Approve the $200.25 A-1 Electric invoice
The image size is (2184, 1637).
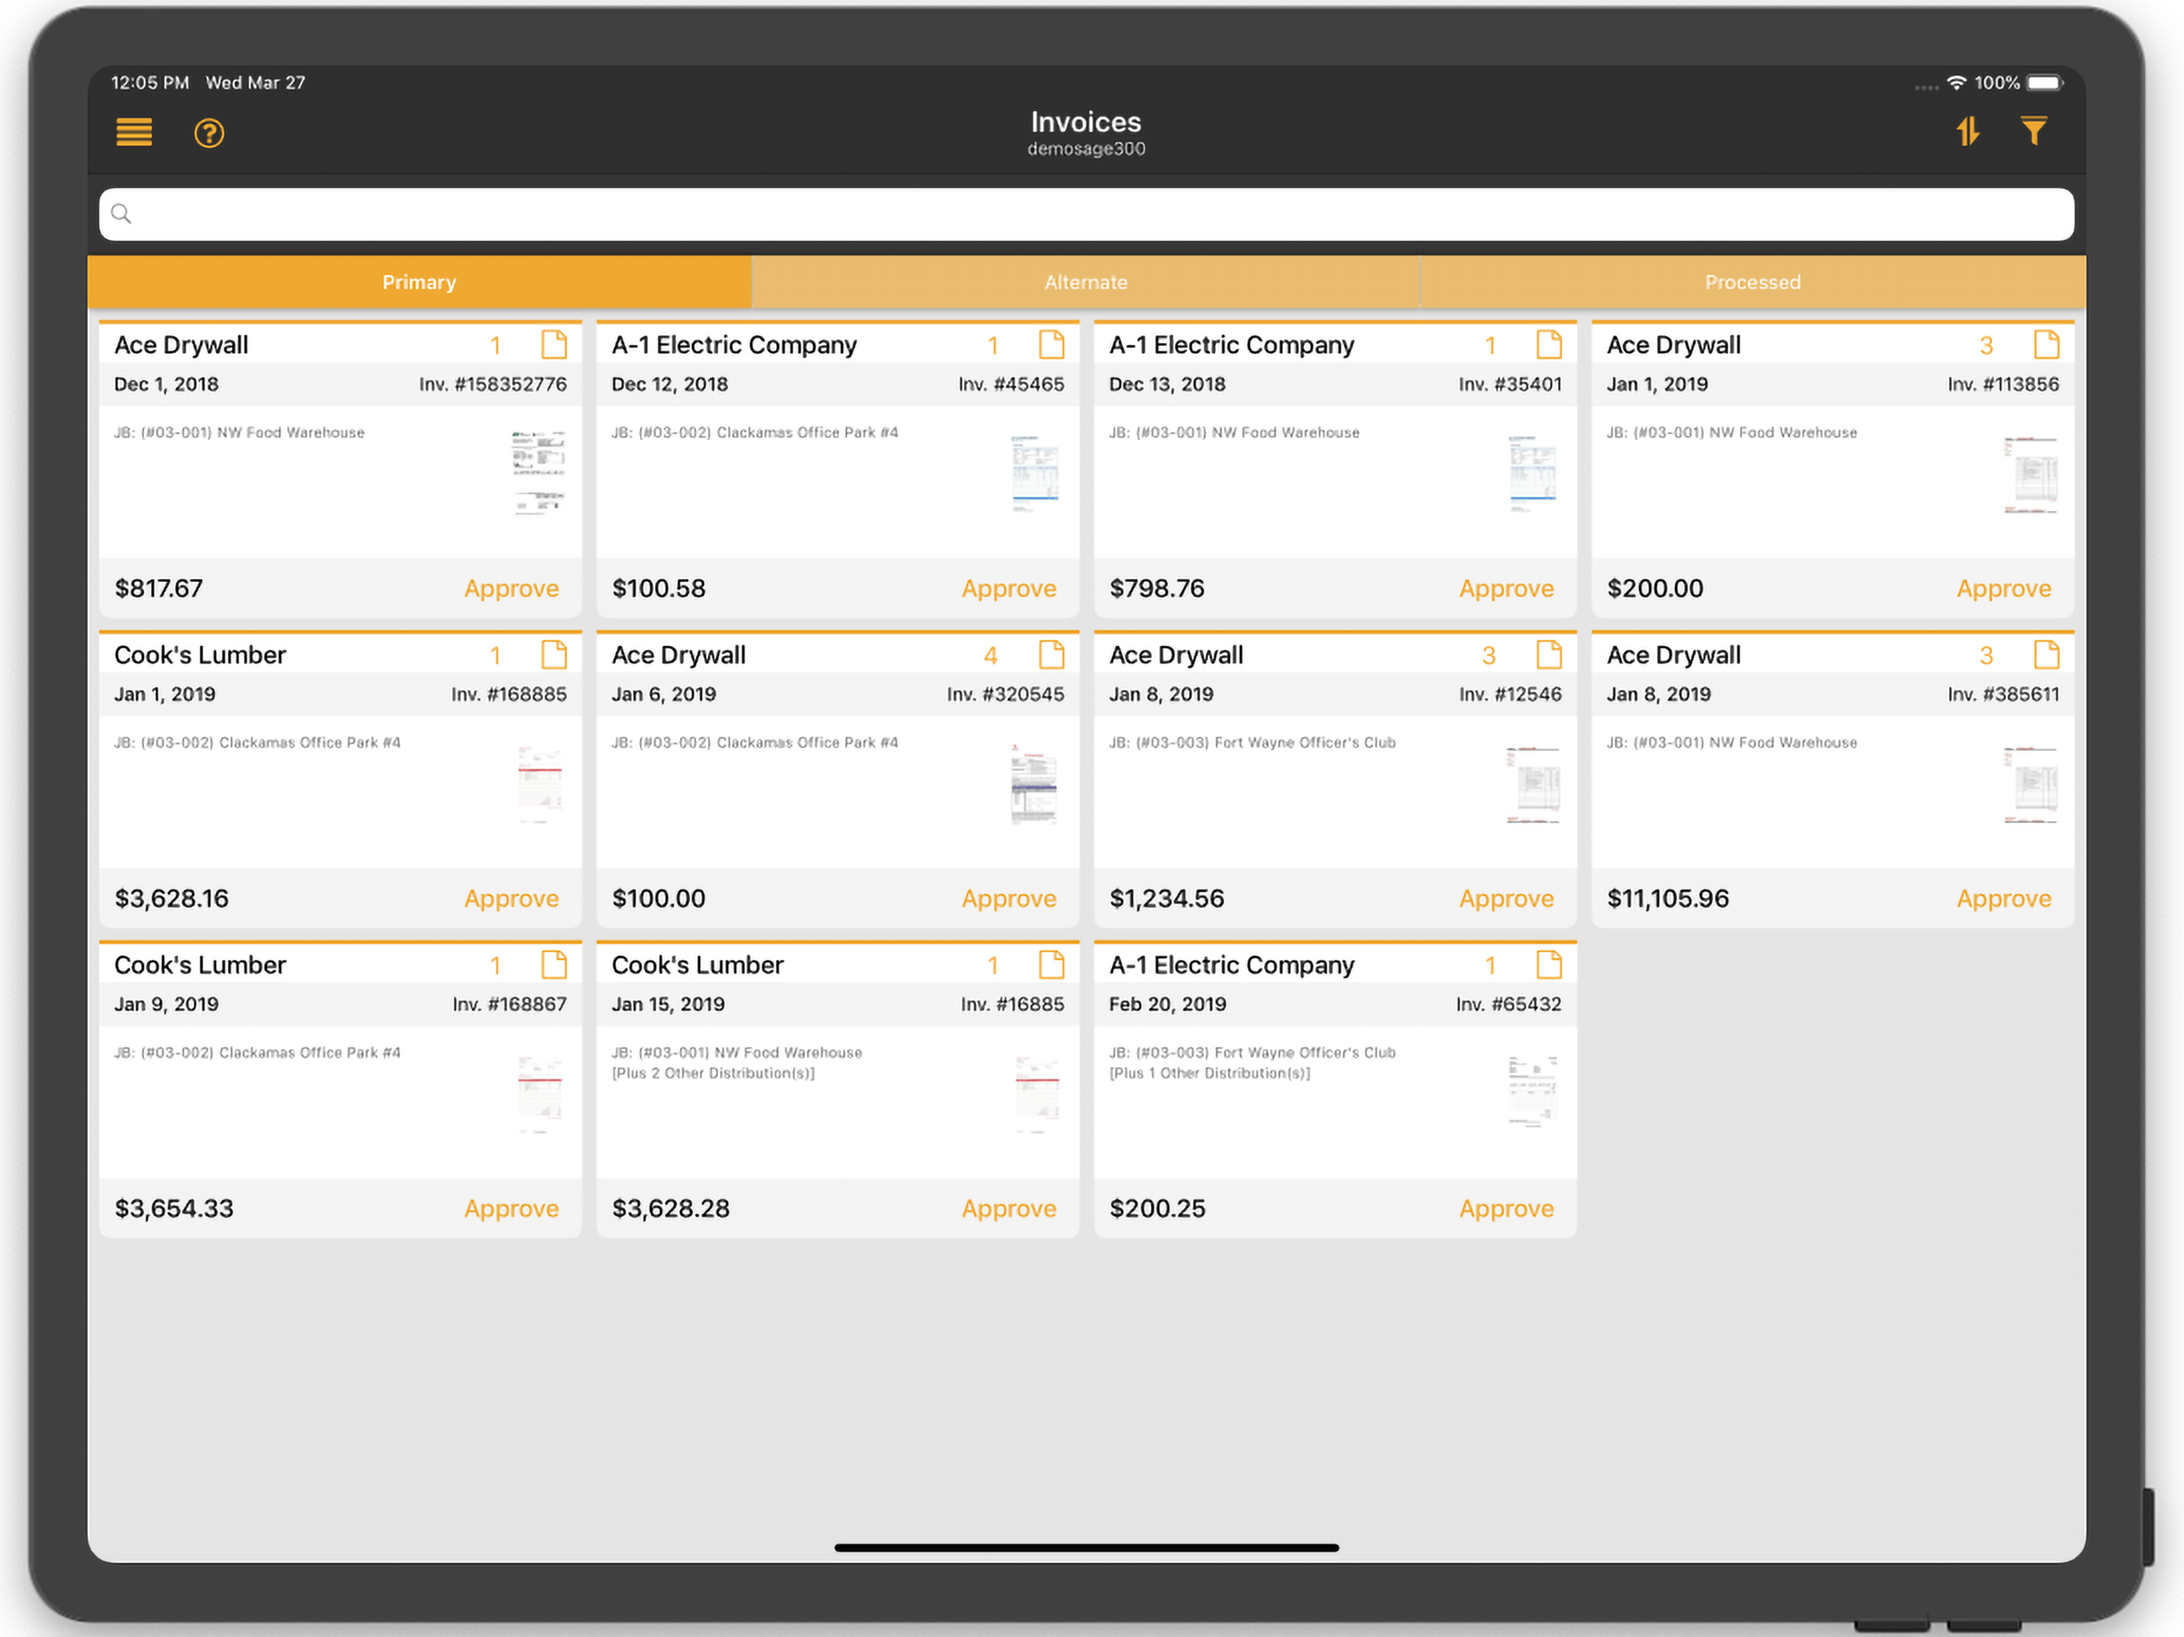[1507, 1209]
